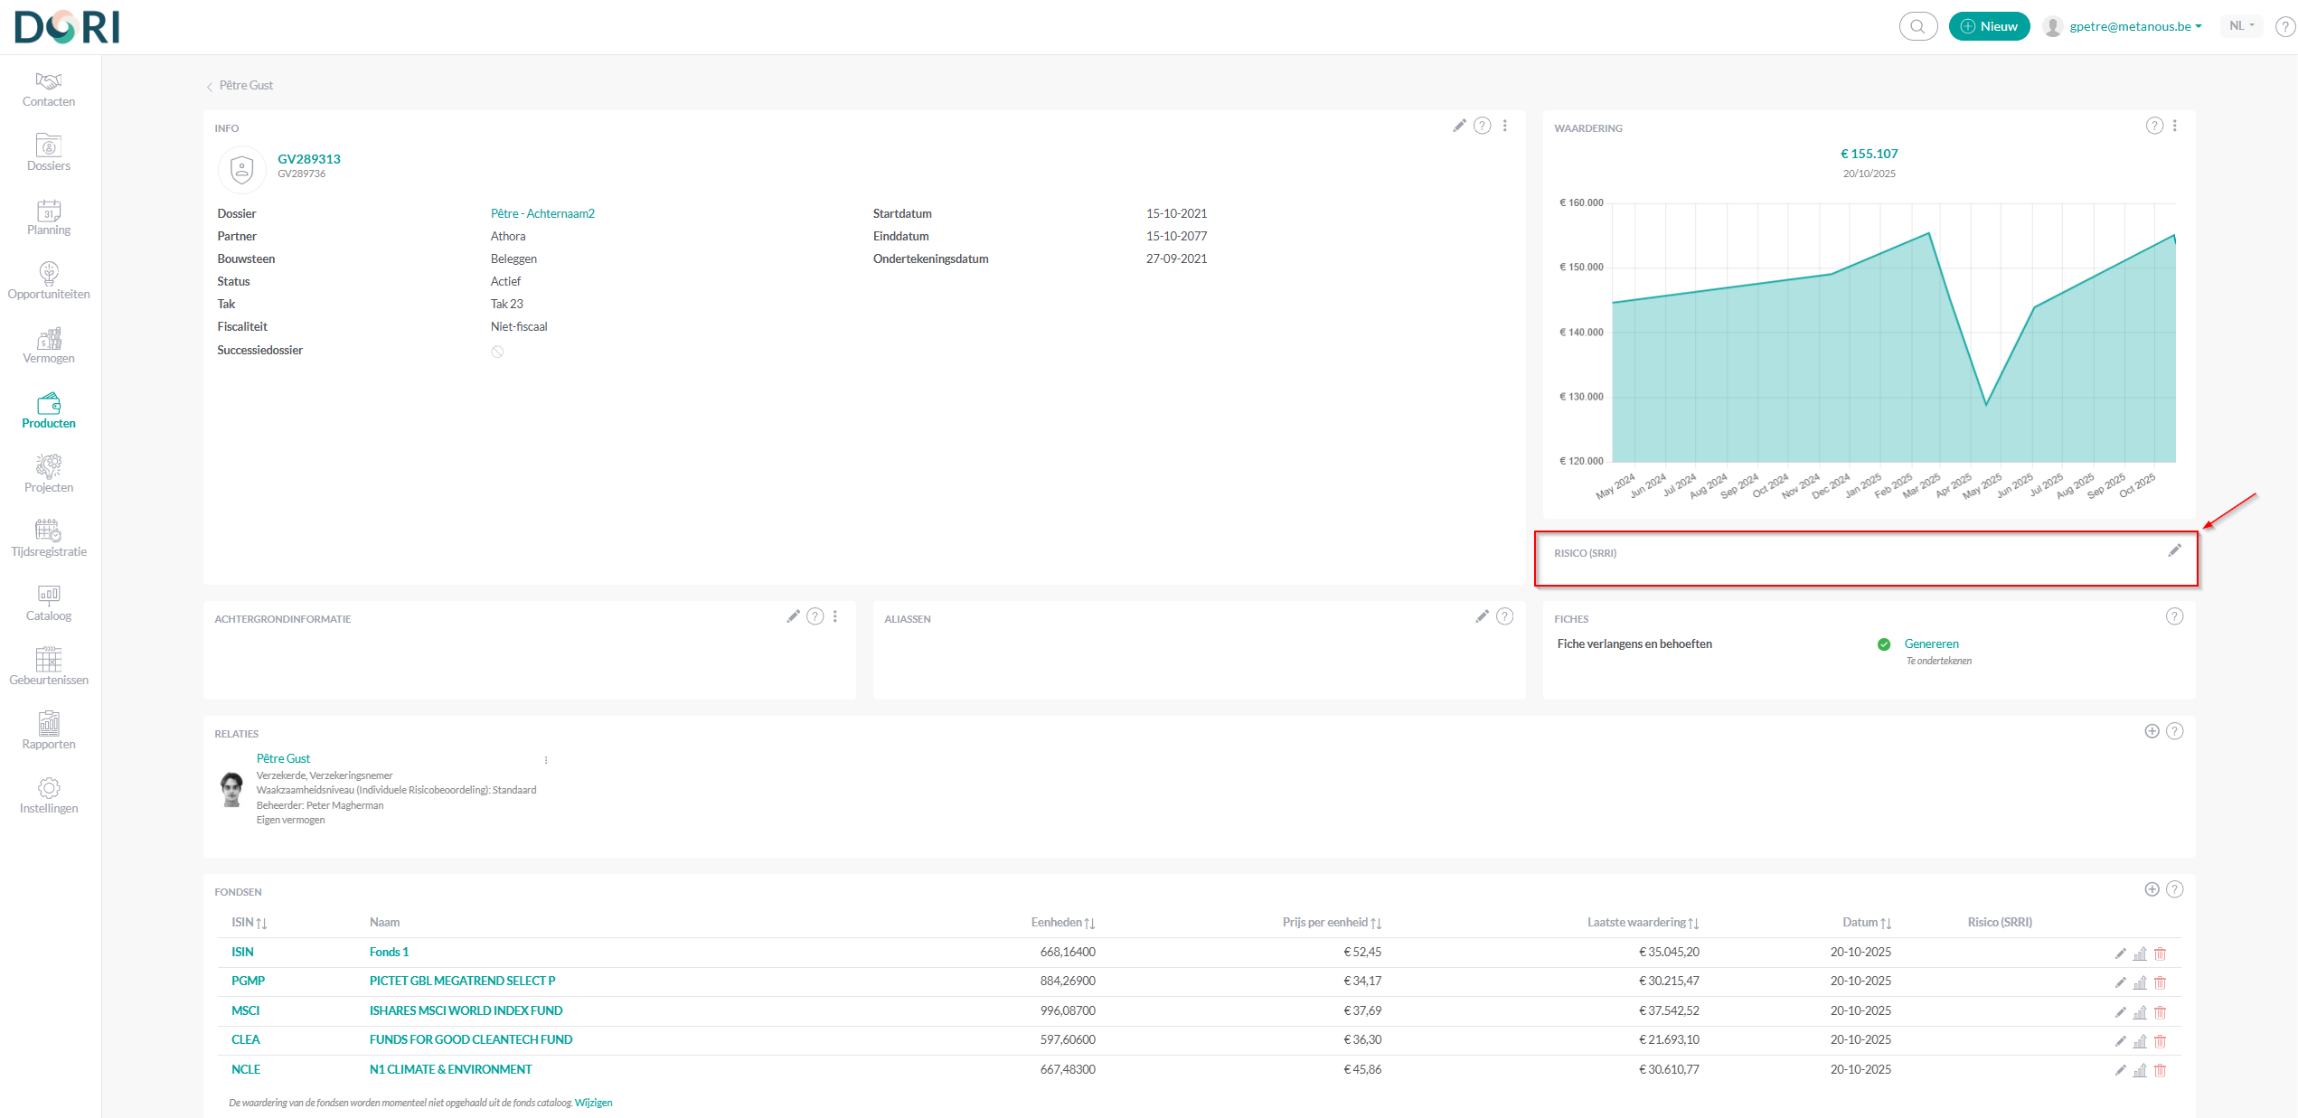Click the Nieuw button
2298x1118 pixels.
[1989, 26]
